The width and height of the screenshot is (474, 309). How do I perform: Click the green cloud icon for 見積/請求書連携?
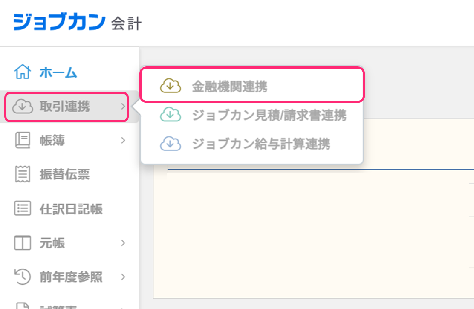(x=170, y=115)
